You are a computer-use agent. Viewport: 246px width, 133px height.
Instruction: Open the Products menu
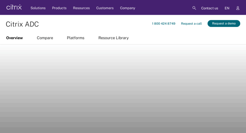pyautogui.click(x=59, y=8)
